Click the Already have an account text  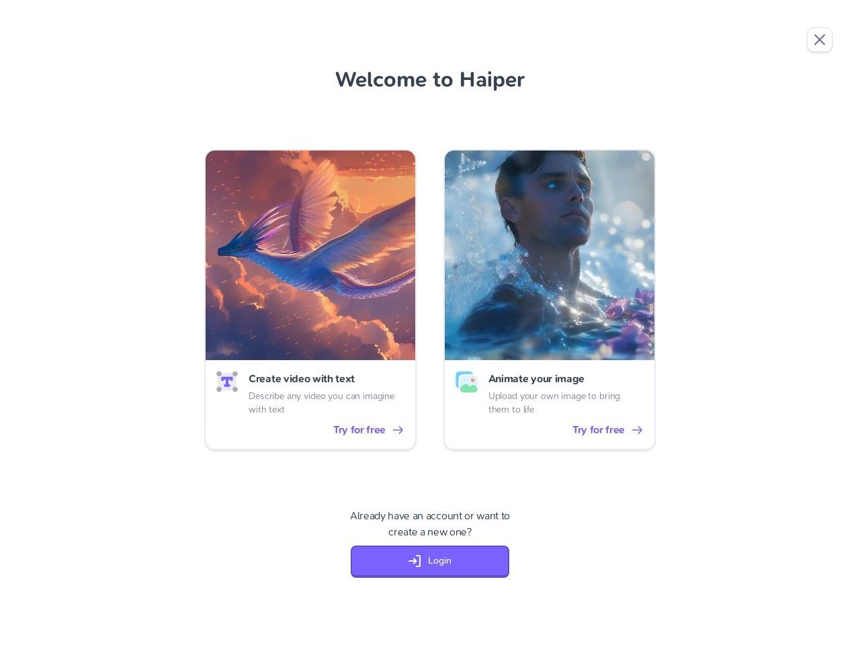430,524
